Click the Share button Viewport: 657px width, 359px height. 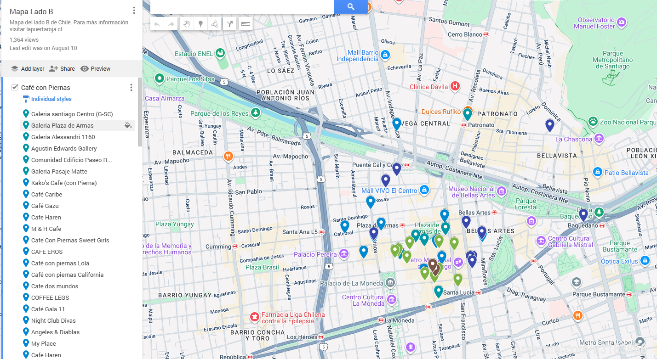(x=62, y=69)
